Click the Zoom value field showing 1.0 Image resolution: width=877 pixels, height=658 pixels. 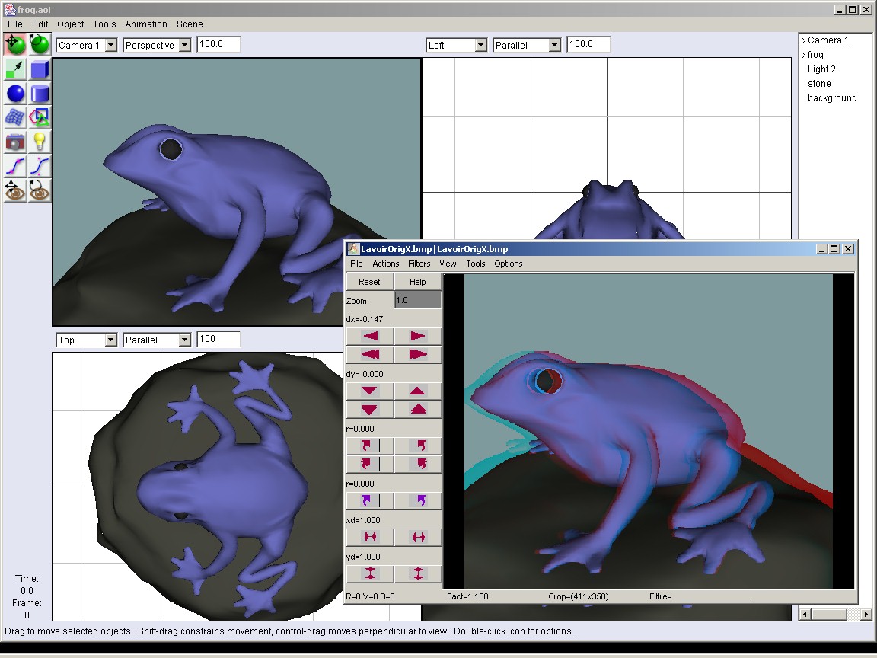click(418, 300)
